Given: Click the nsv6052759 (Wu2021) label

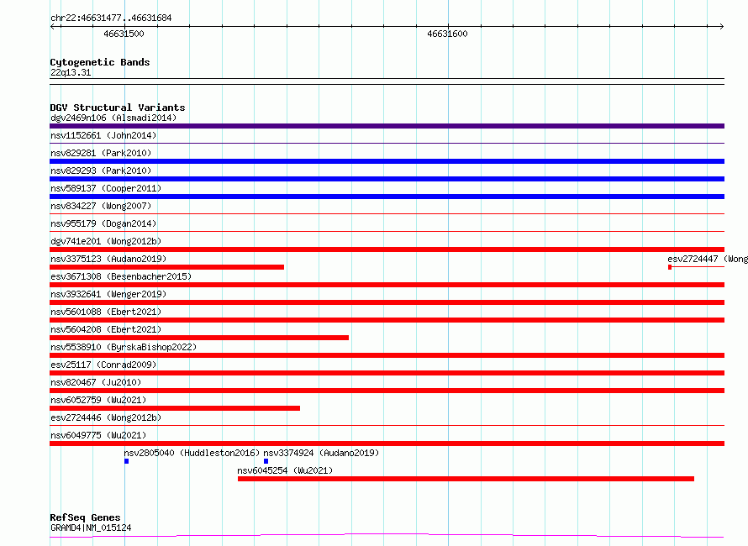Looking at the screenshot, I should coord(98,400).
